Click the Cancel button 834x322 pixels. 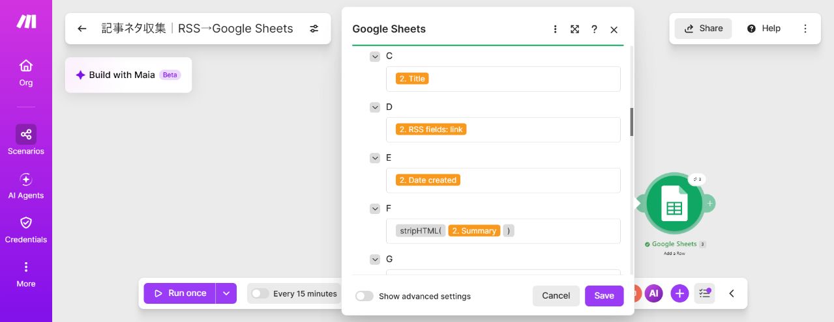click(556, 295)
